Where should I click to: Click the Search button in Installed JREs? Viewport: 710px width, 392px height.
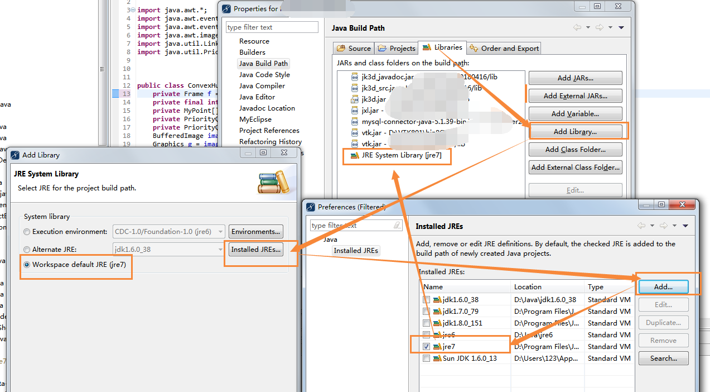click(663, 358)
